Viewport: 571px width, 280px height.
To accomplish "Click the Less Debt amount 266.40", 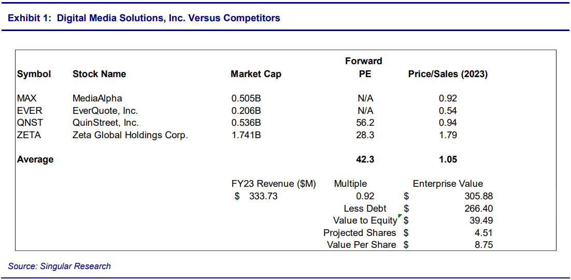I will point(480,209).
